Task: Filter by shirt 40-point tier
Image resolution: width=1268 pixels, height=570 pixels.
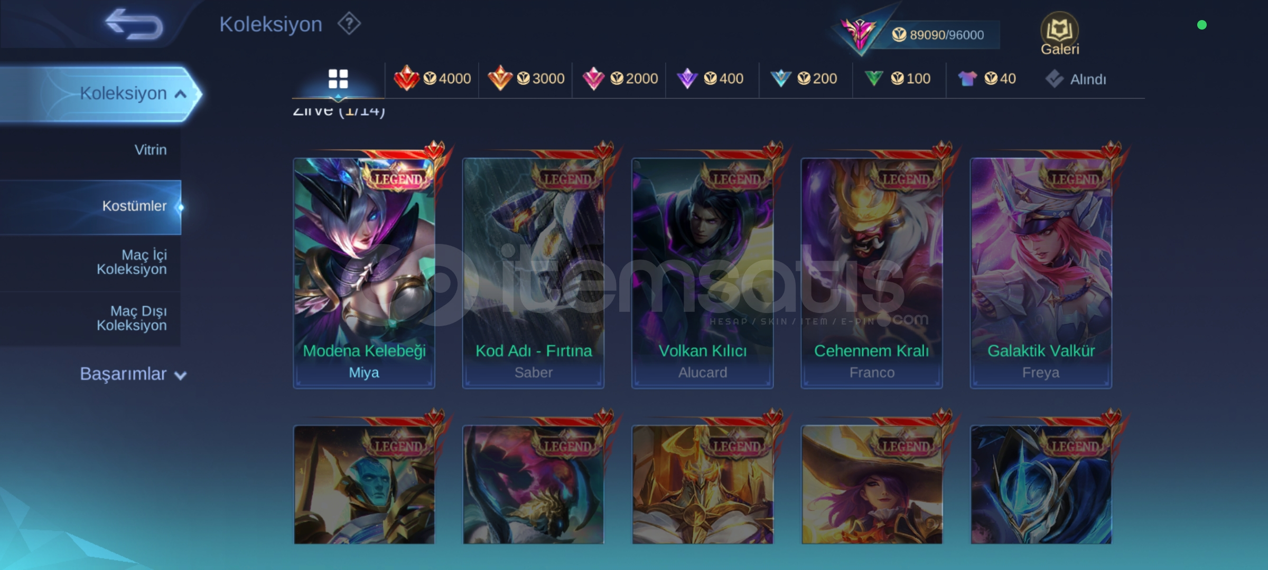Action: tap(987, 79)
